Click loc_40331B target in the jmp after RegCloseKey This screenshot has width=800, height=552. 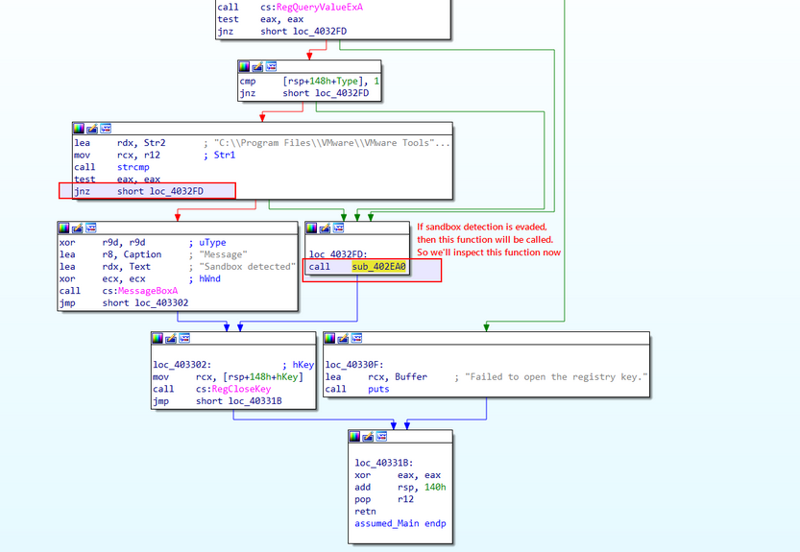[255, 401]
